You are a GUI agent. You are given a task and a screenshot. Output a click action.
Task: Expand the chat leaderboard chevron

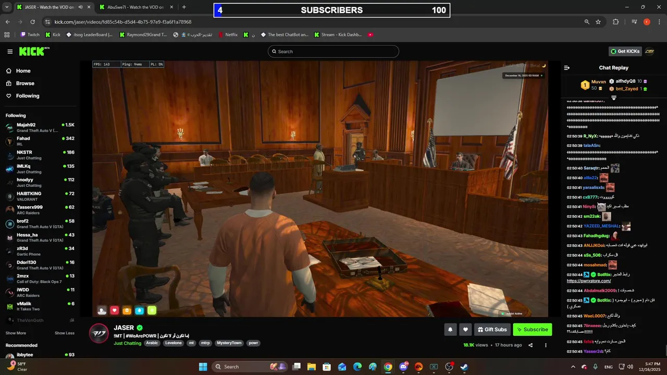point(614,98)
